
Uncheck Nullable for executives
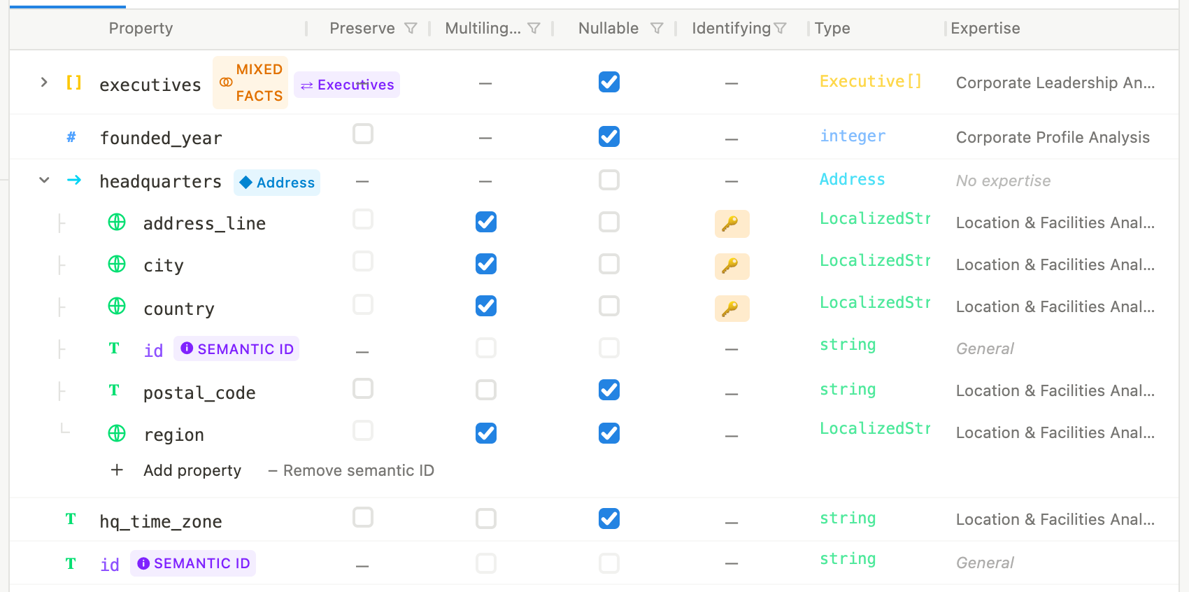click(609, 82)
